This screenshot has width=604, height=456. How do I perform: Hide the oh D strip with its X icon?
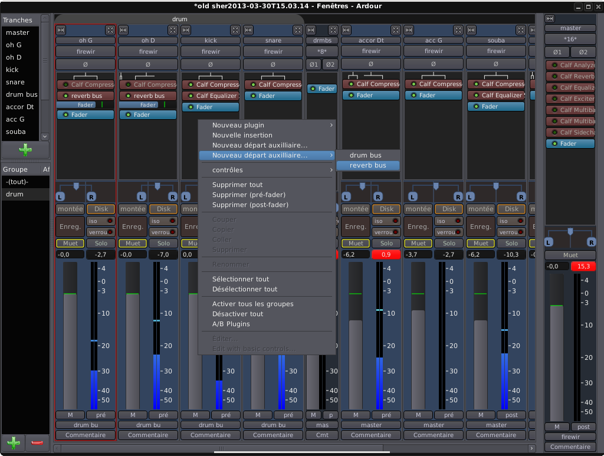173,29
